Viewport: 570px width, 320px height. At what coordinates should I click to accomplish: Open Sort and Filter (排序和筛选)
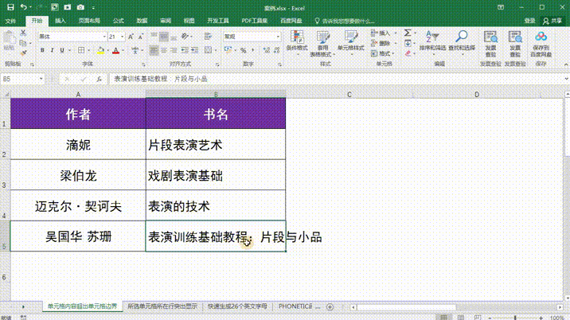tap(432, 41)
